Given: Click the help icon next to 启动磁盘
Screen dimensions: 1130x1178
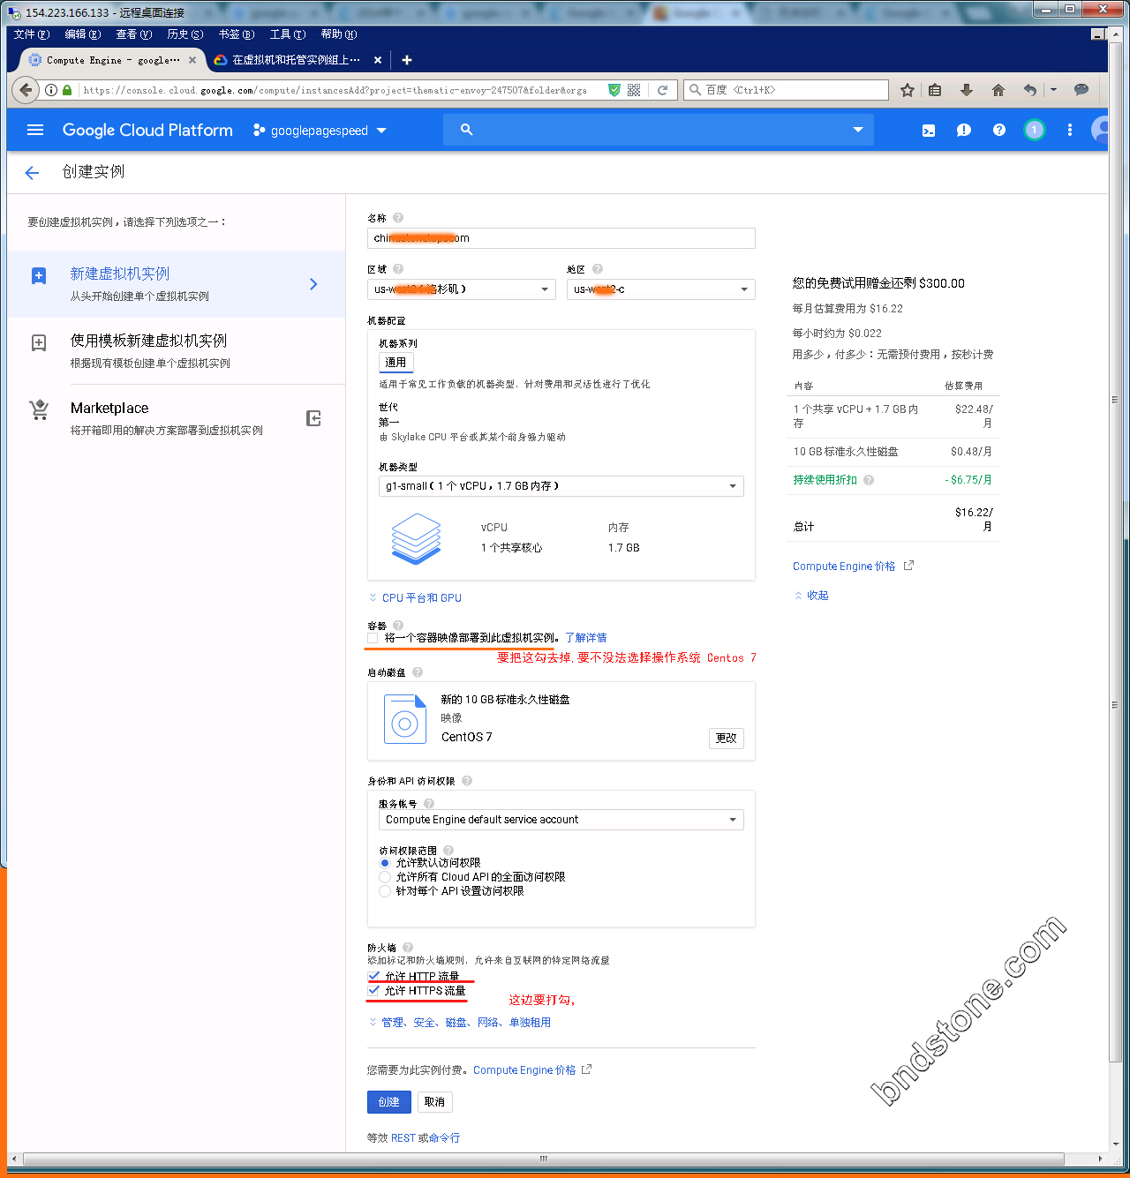Looking at the screenshot, I should 418,672.
